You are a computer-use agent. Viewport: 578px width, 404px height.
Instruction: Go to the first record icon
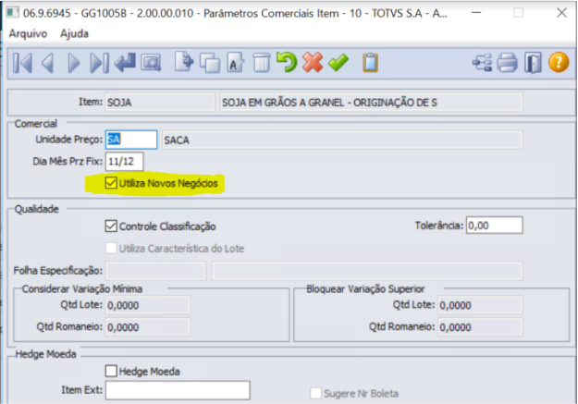[x=22, y=63]
